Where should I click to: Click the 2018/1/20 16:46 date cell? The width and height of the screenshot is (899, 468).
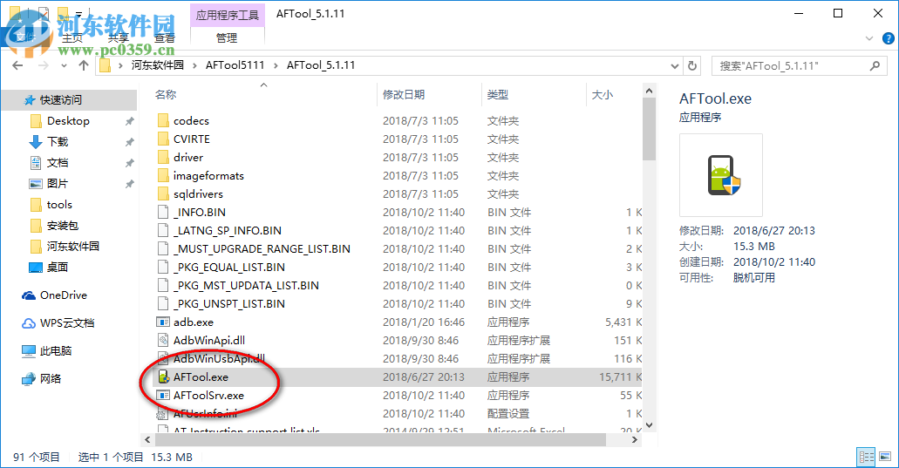tap(424, 322)
